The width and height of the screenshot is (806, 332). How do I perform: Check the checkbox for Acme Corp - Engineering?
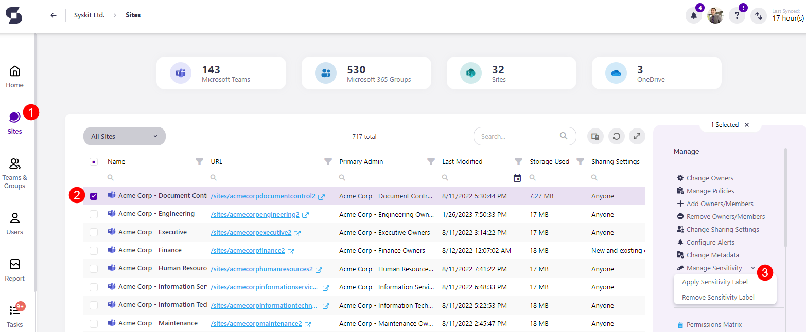[x=94, y=214]
